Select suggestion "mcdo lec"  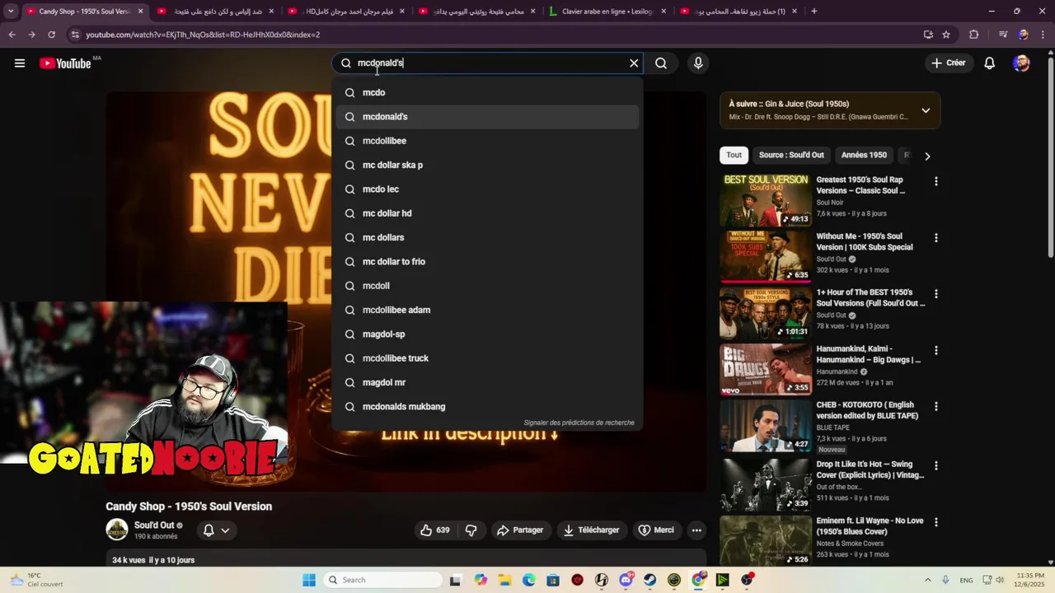(x=487, y=189)
